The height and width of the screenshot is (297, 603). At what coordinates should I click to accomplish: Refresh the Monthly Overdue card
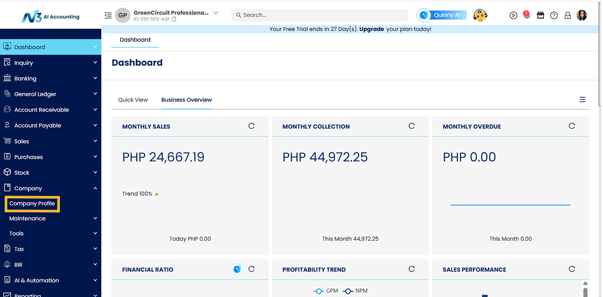coord(572,126)
